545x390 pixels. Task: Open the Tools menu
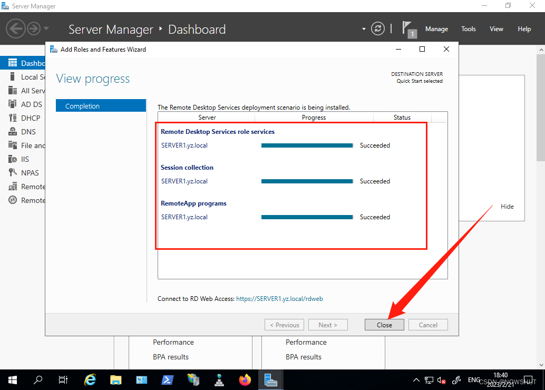click(468, 29)
